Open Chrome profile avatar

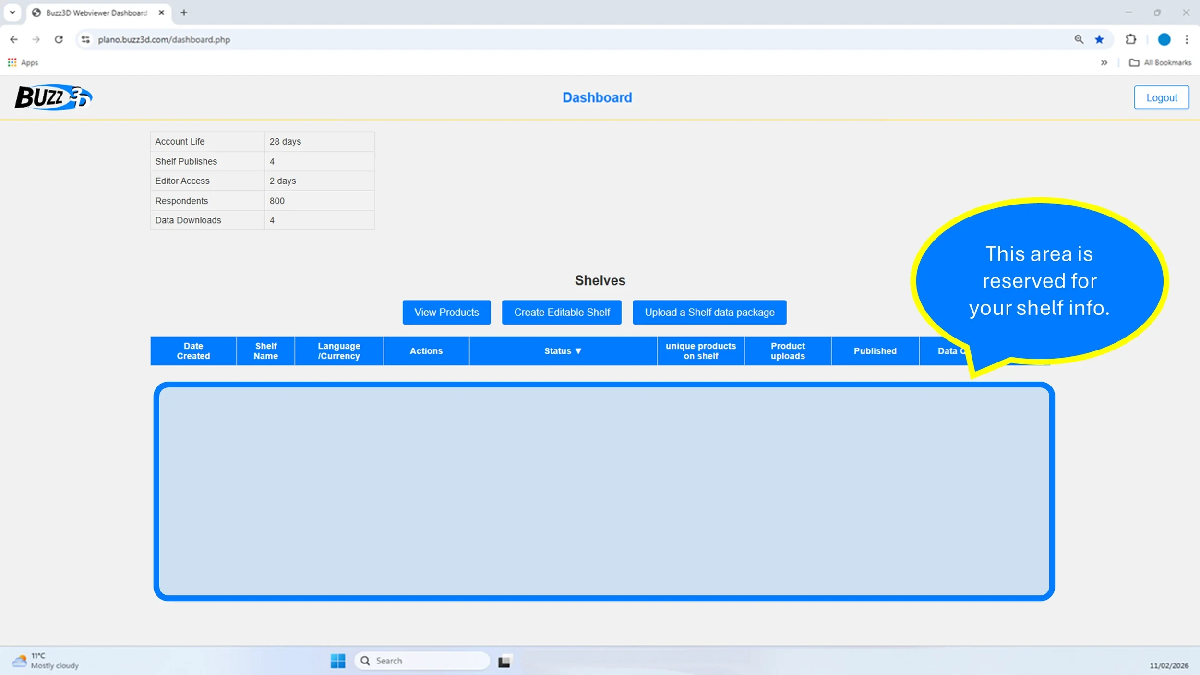tap(1164, 39)
